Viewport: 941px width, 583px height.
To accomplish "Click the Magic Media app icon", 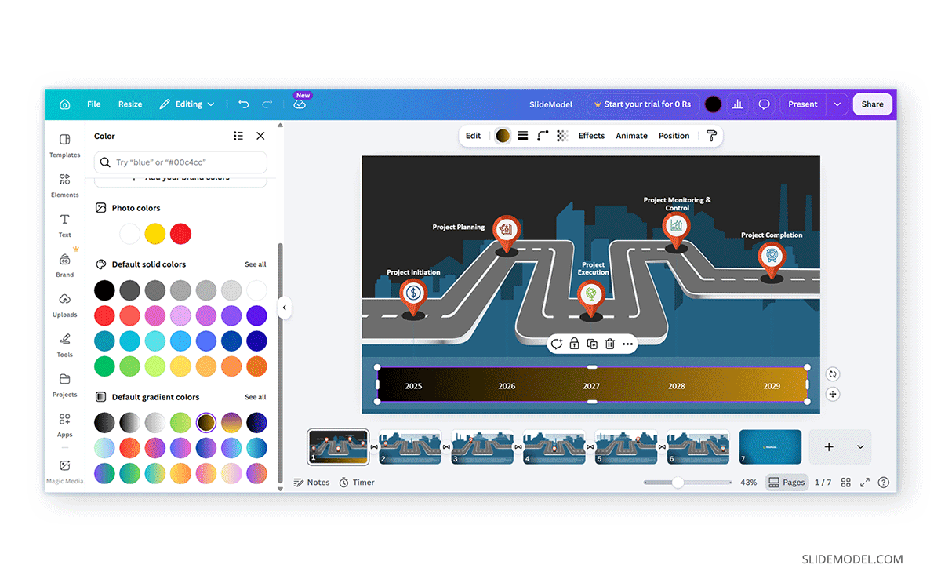I will pos(64,471).
